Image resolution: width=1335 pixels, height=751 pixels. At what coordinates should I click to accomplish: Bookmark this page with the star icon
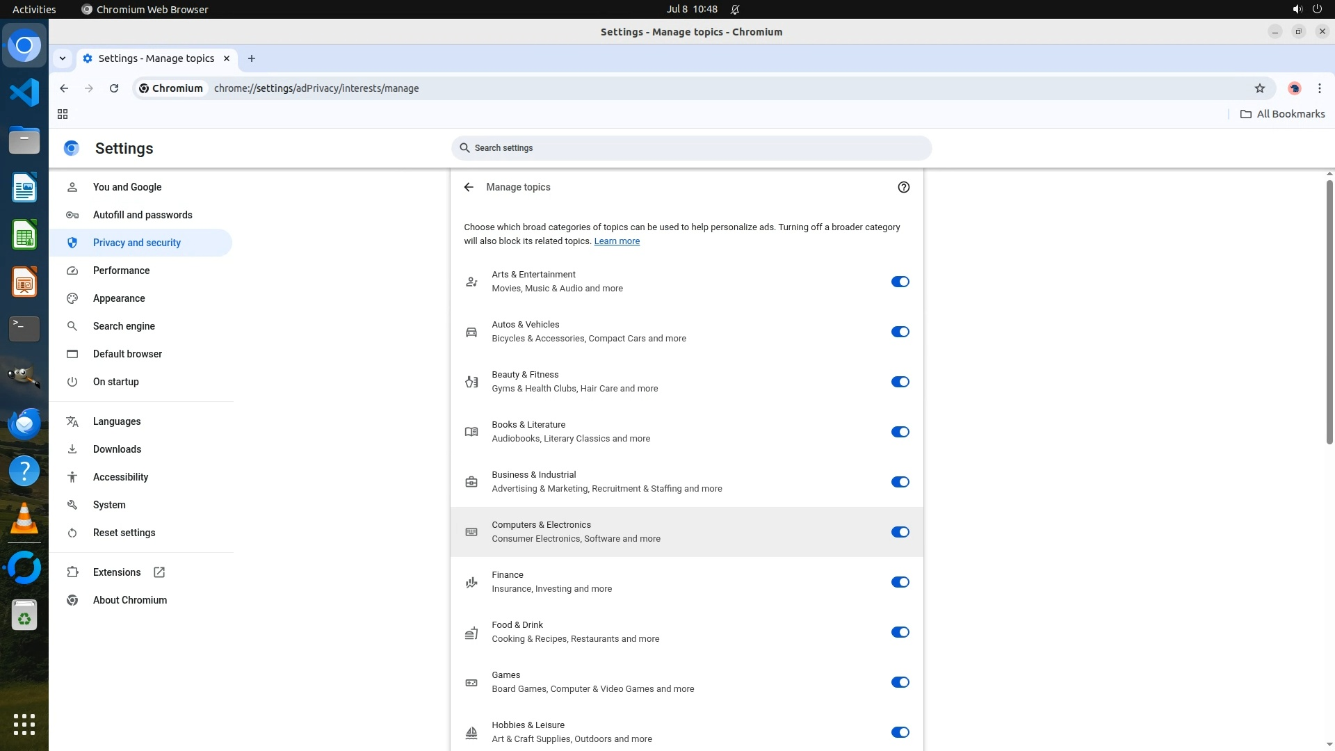coord(1259,88)
